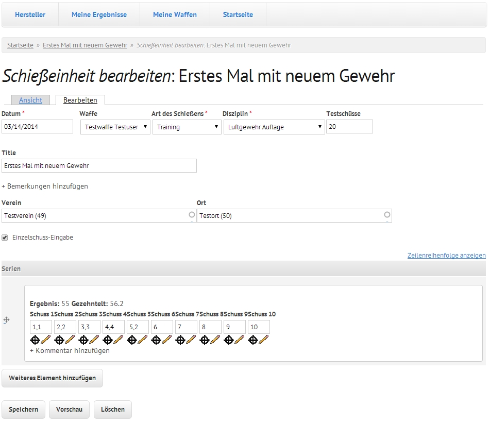This screenshot has width=490, height=423.
Task: Open the Waffe dropdown
Action: pos(115,127)
